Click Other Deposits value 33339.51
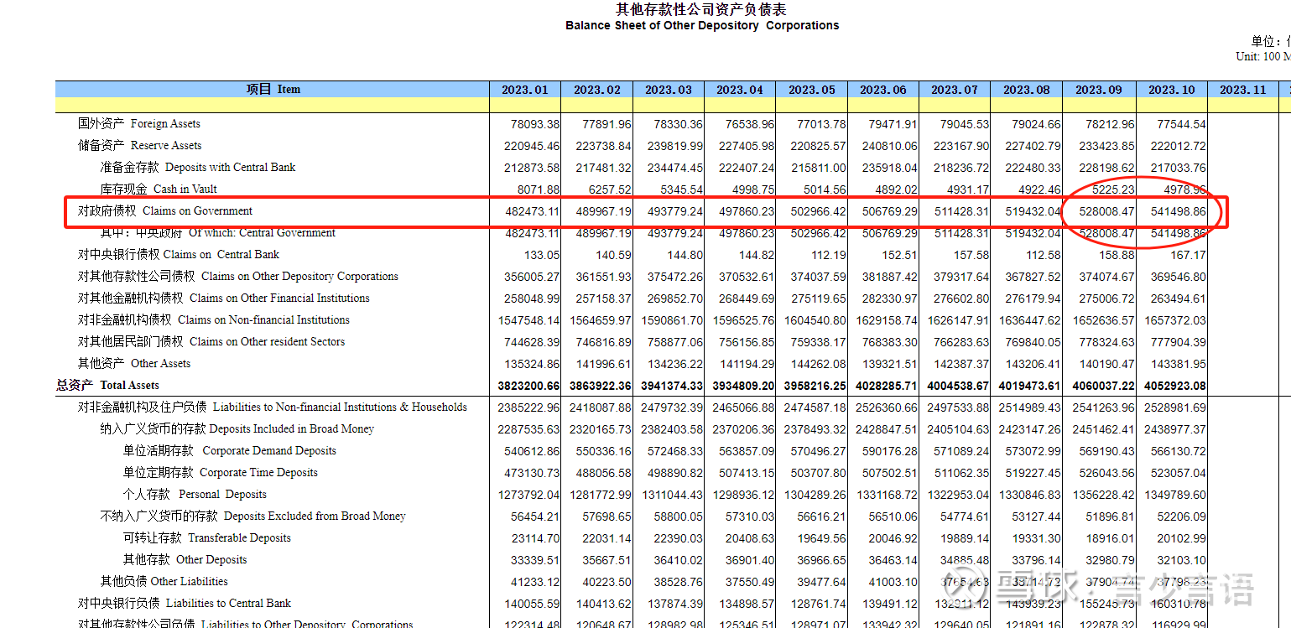Viewport: 1291px width, 628px height. click(x=534, y=560)
